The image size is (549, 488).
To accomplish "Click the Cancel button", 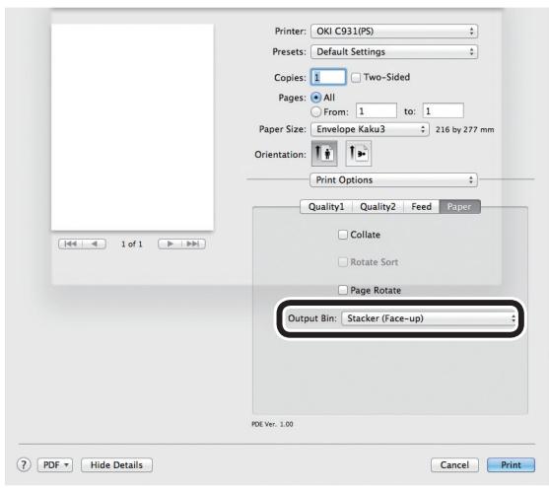I will pos(454,465).
